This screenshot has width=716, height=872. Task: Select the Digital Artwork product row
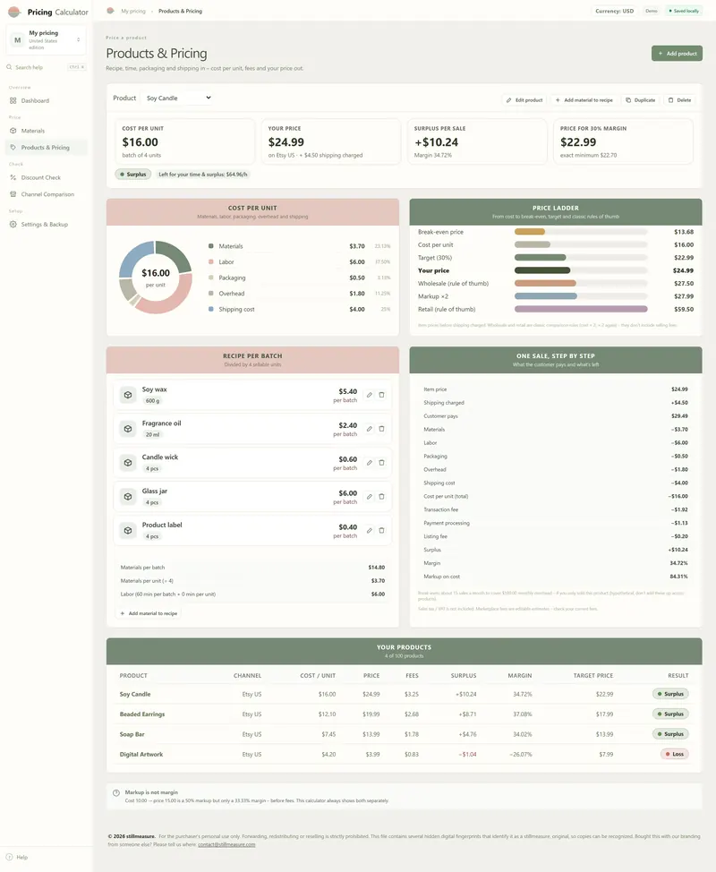click(x=404, y=754)
